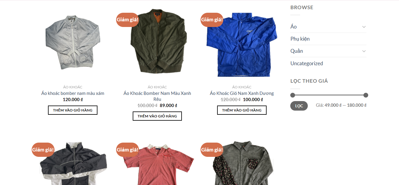The image size is (399, 185).
Task: Click Giảm giá badge on blue jacket
Action: [x=212, y=20]
